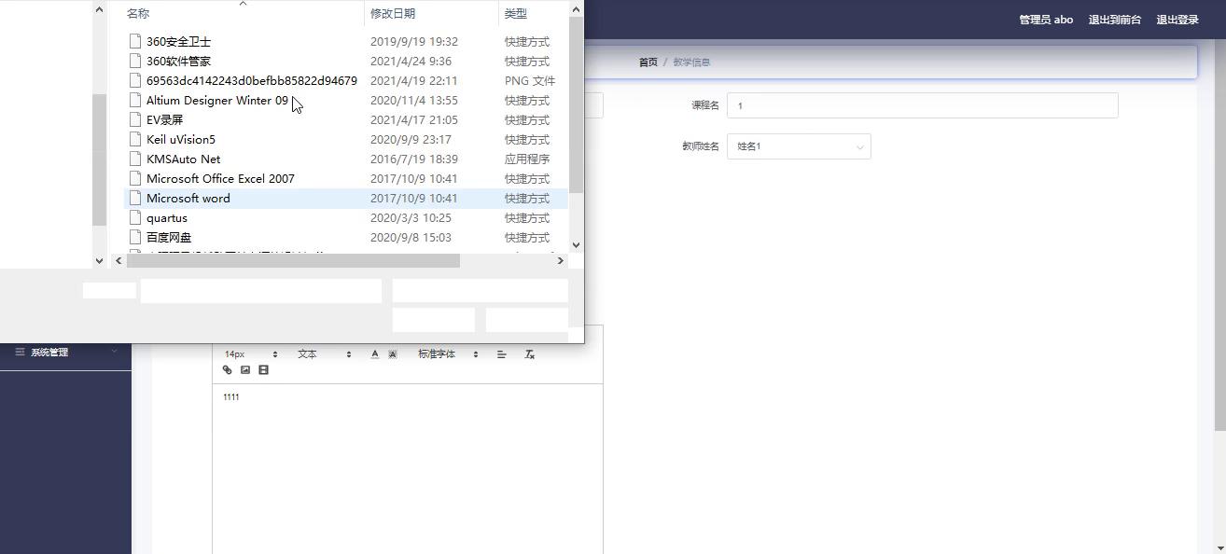This screenshot has height=554, width=1226.
Task: Click the 系统管理 sidebar menu icon
Action: tap(20, 352)
